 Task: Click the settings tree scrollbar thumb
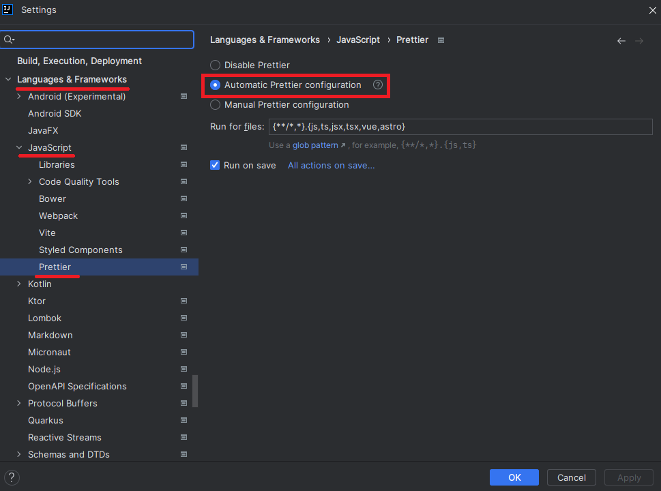195,391
